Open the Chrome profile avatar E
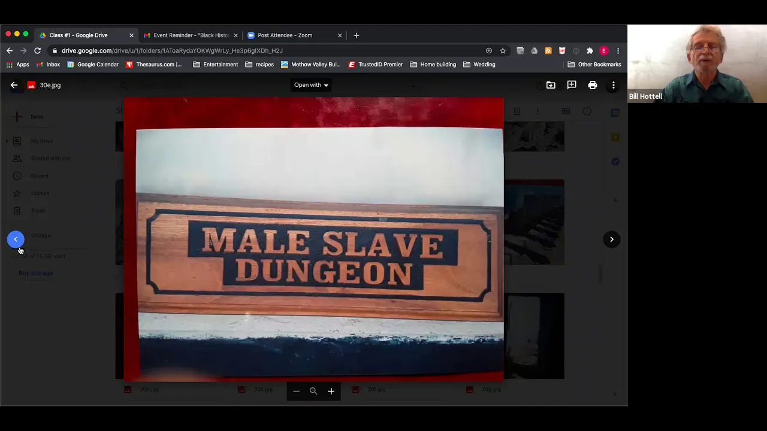 pos(604,51)
